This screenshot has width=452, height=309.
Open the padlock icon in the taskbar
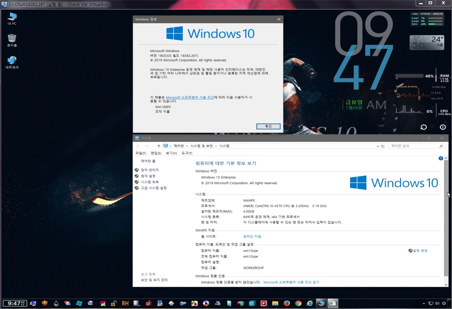click(114, 303)
